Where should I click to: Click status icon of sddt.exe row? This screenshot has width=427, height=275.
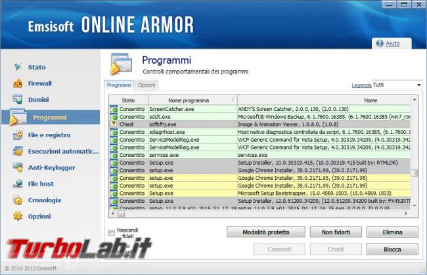[x=114, y=117]
